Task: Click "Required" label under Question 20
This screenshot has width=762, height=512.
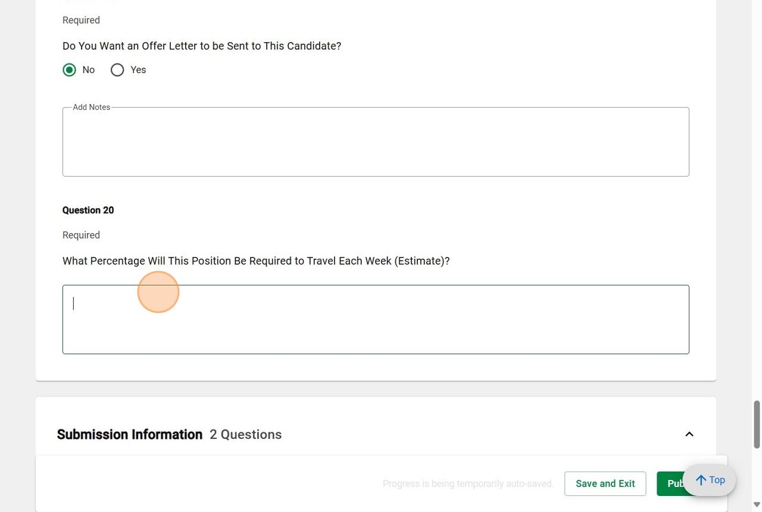Action: [x=81, y=235]
